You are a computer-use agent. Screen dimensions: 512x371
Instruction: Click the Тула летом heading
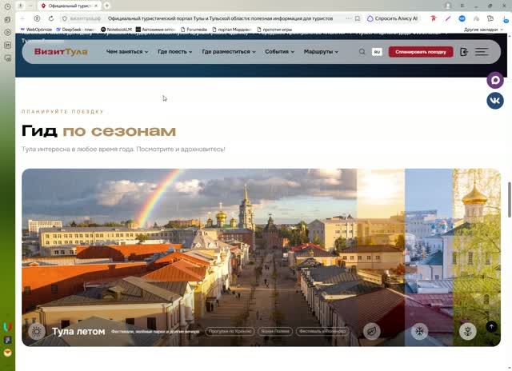[x=78, y=331]
